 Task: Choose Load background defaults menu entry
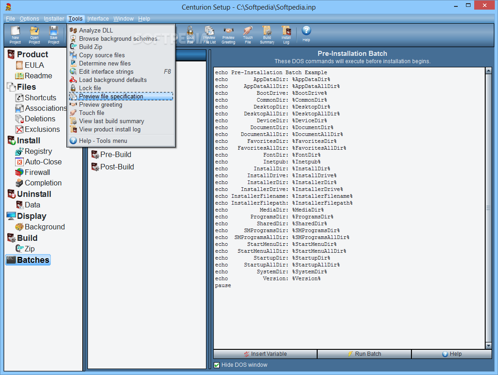(121, 80)
